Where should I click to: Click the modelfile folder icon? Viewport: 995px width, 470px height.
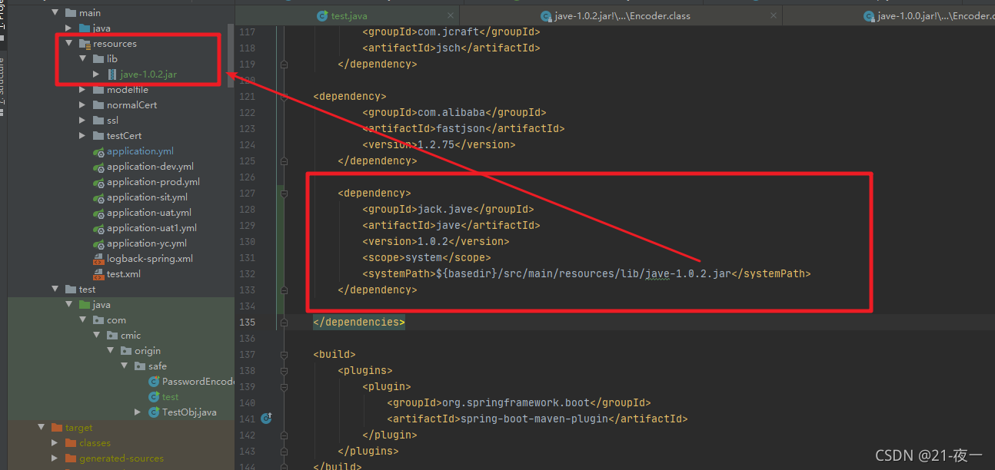coord(98,90)
